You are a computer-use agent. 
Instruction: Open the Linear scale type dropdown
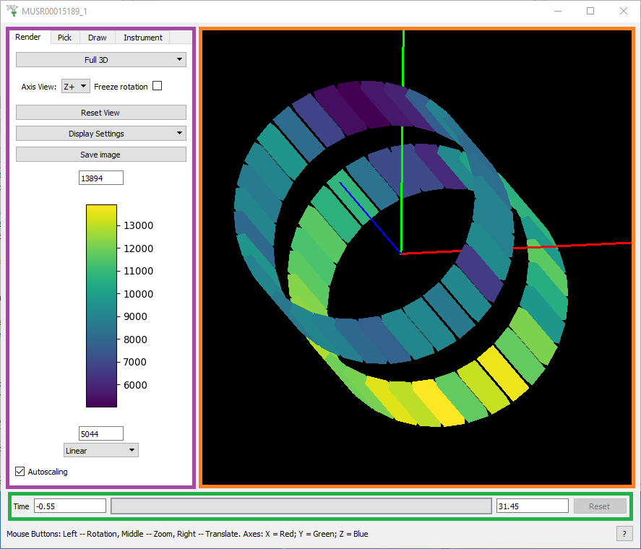[x=101, y=451]
